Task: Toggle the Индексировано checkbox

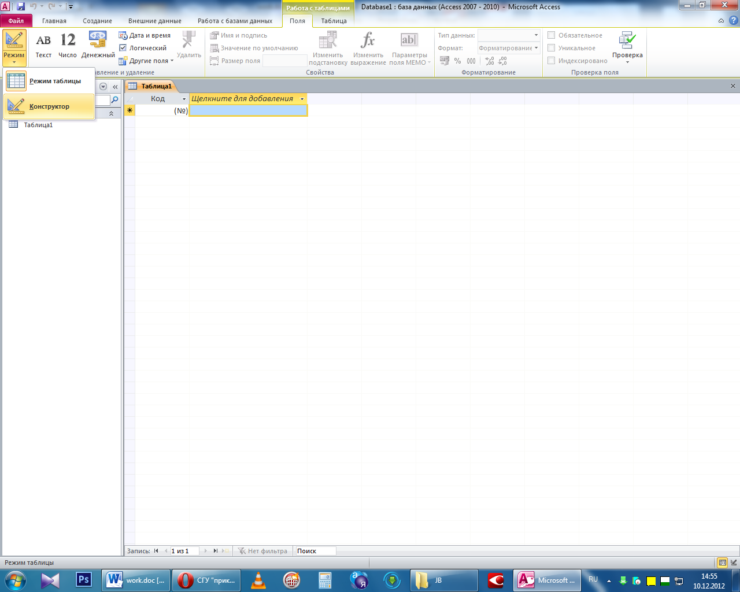Action: (x=552, y=61)
